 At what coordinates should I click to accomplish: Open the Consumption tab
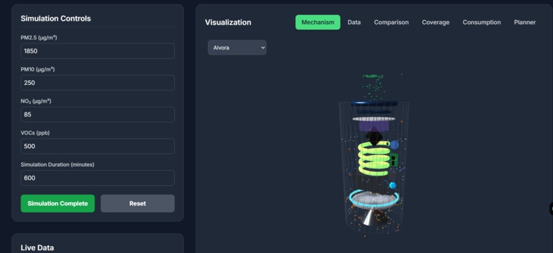coord(482,22)
